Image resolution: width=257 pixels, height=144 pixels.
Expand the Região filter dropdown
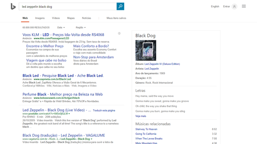click(x=81, y=27)
